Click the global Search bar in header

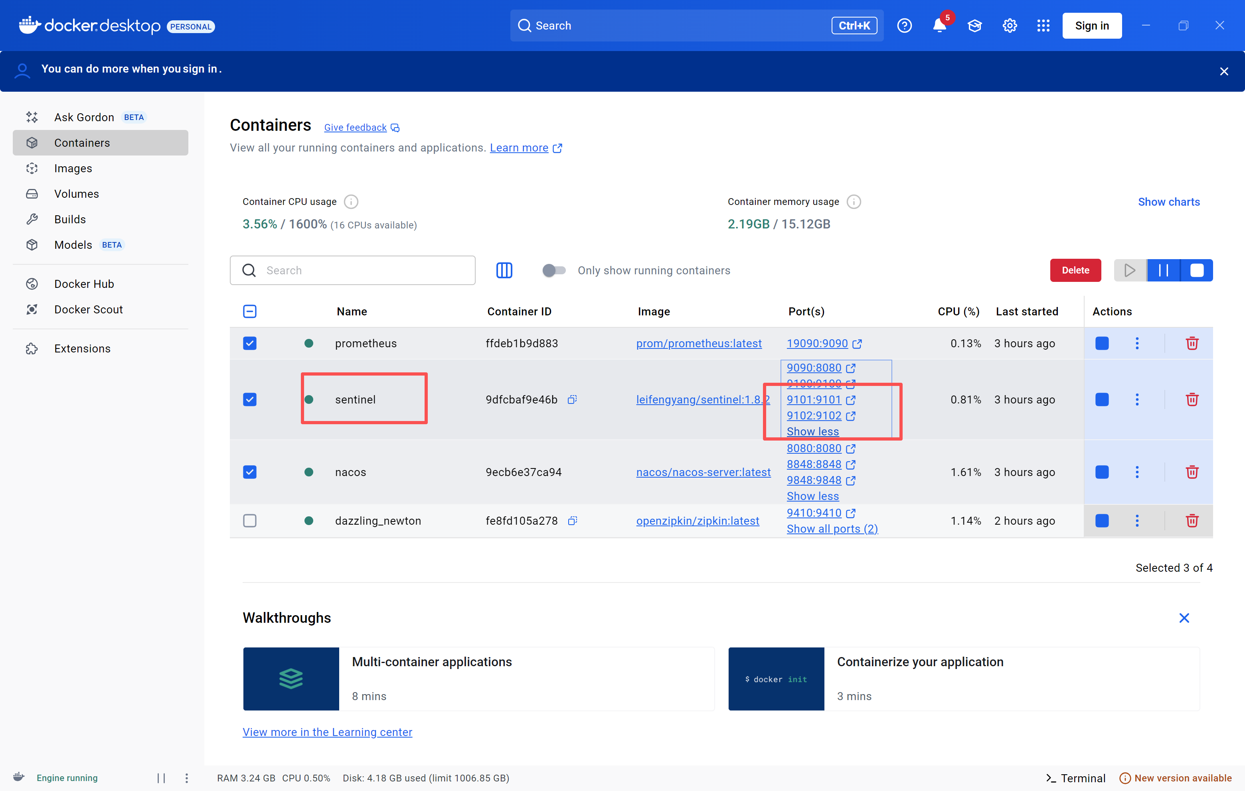pos(696,25)
